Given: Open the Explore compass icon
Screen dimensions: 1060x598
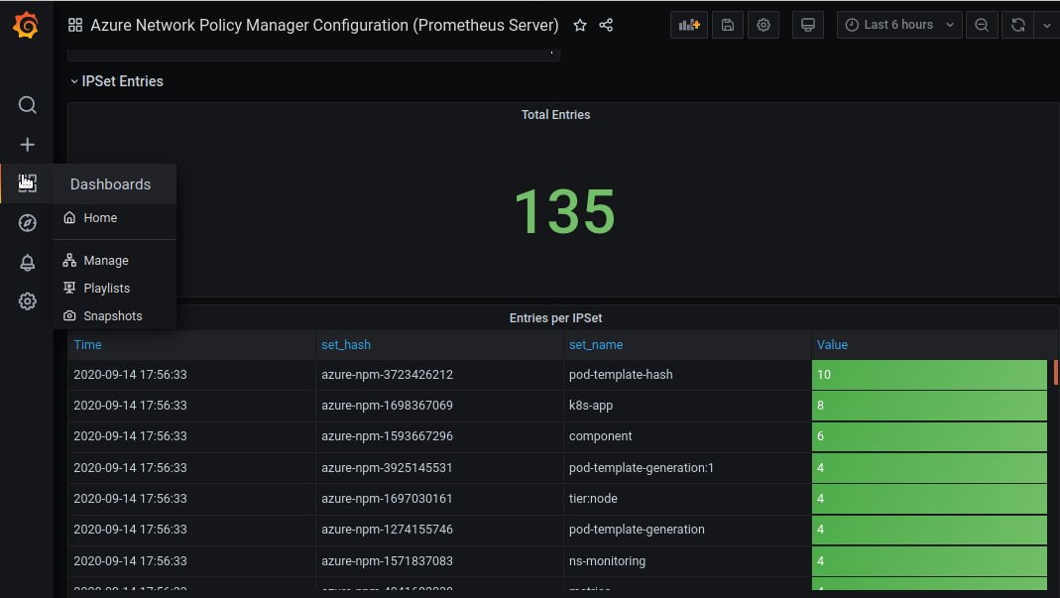Looking at the screenshot, I should point(28,223).
